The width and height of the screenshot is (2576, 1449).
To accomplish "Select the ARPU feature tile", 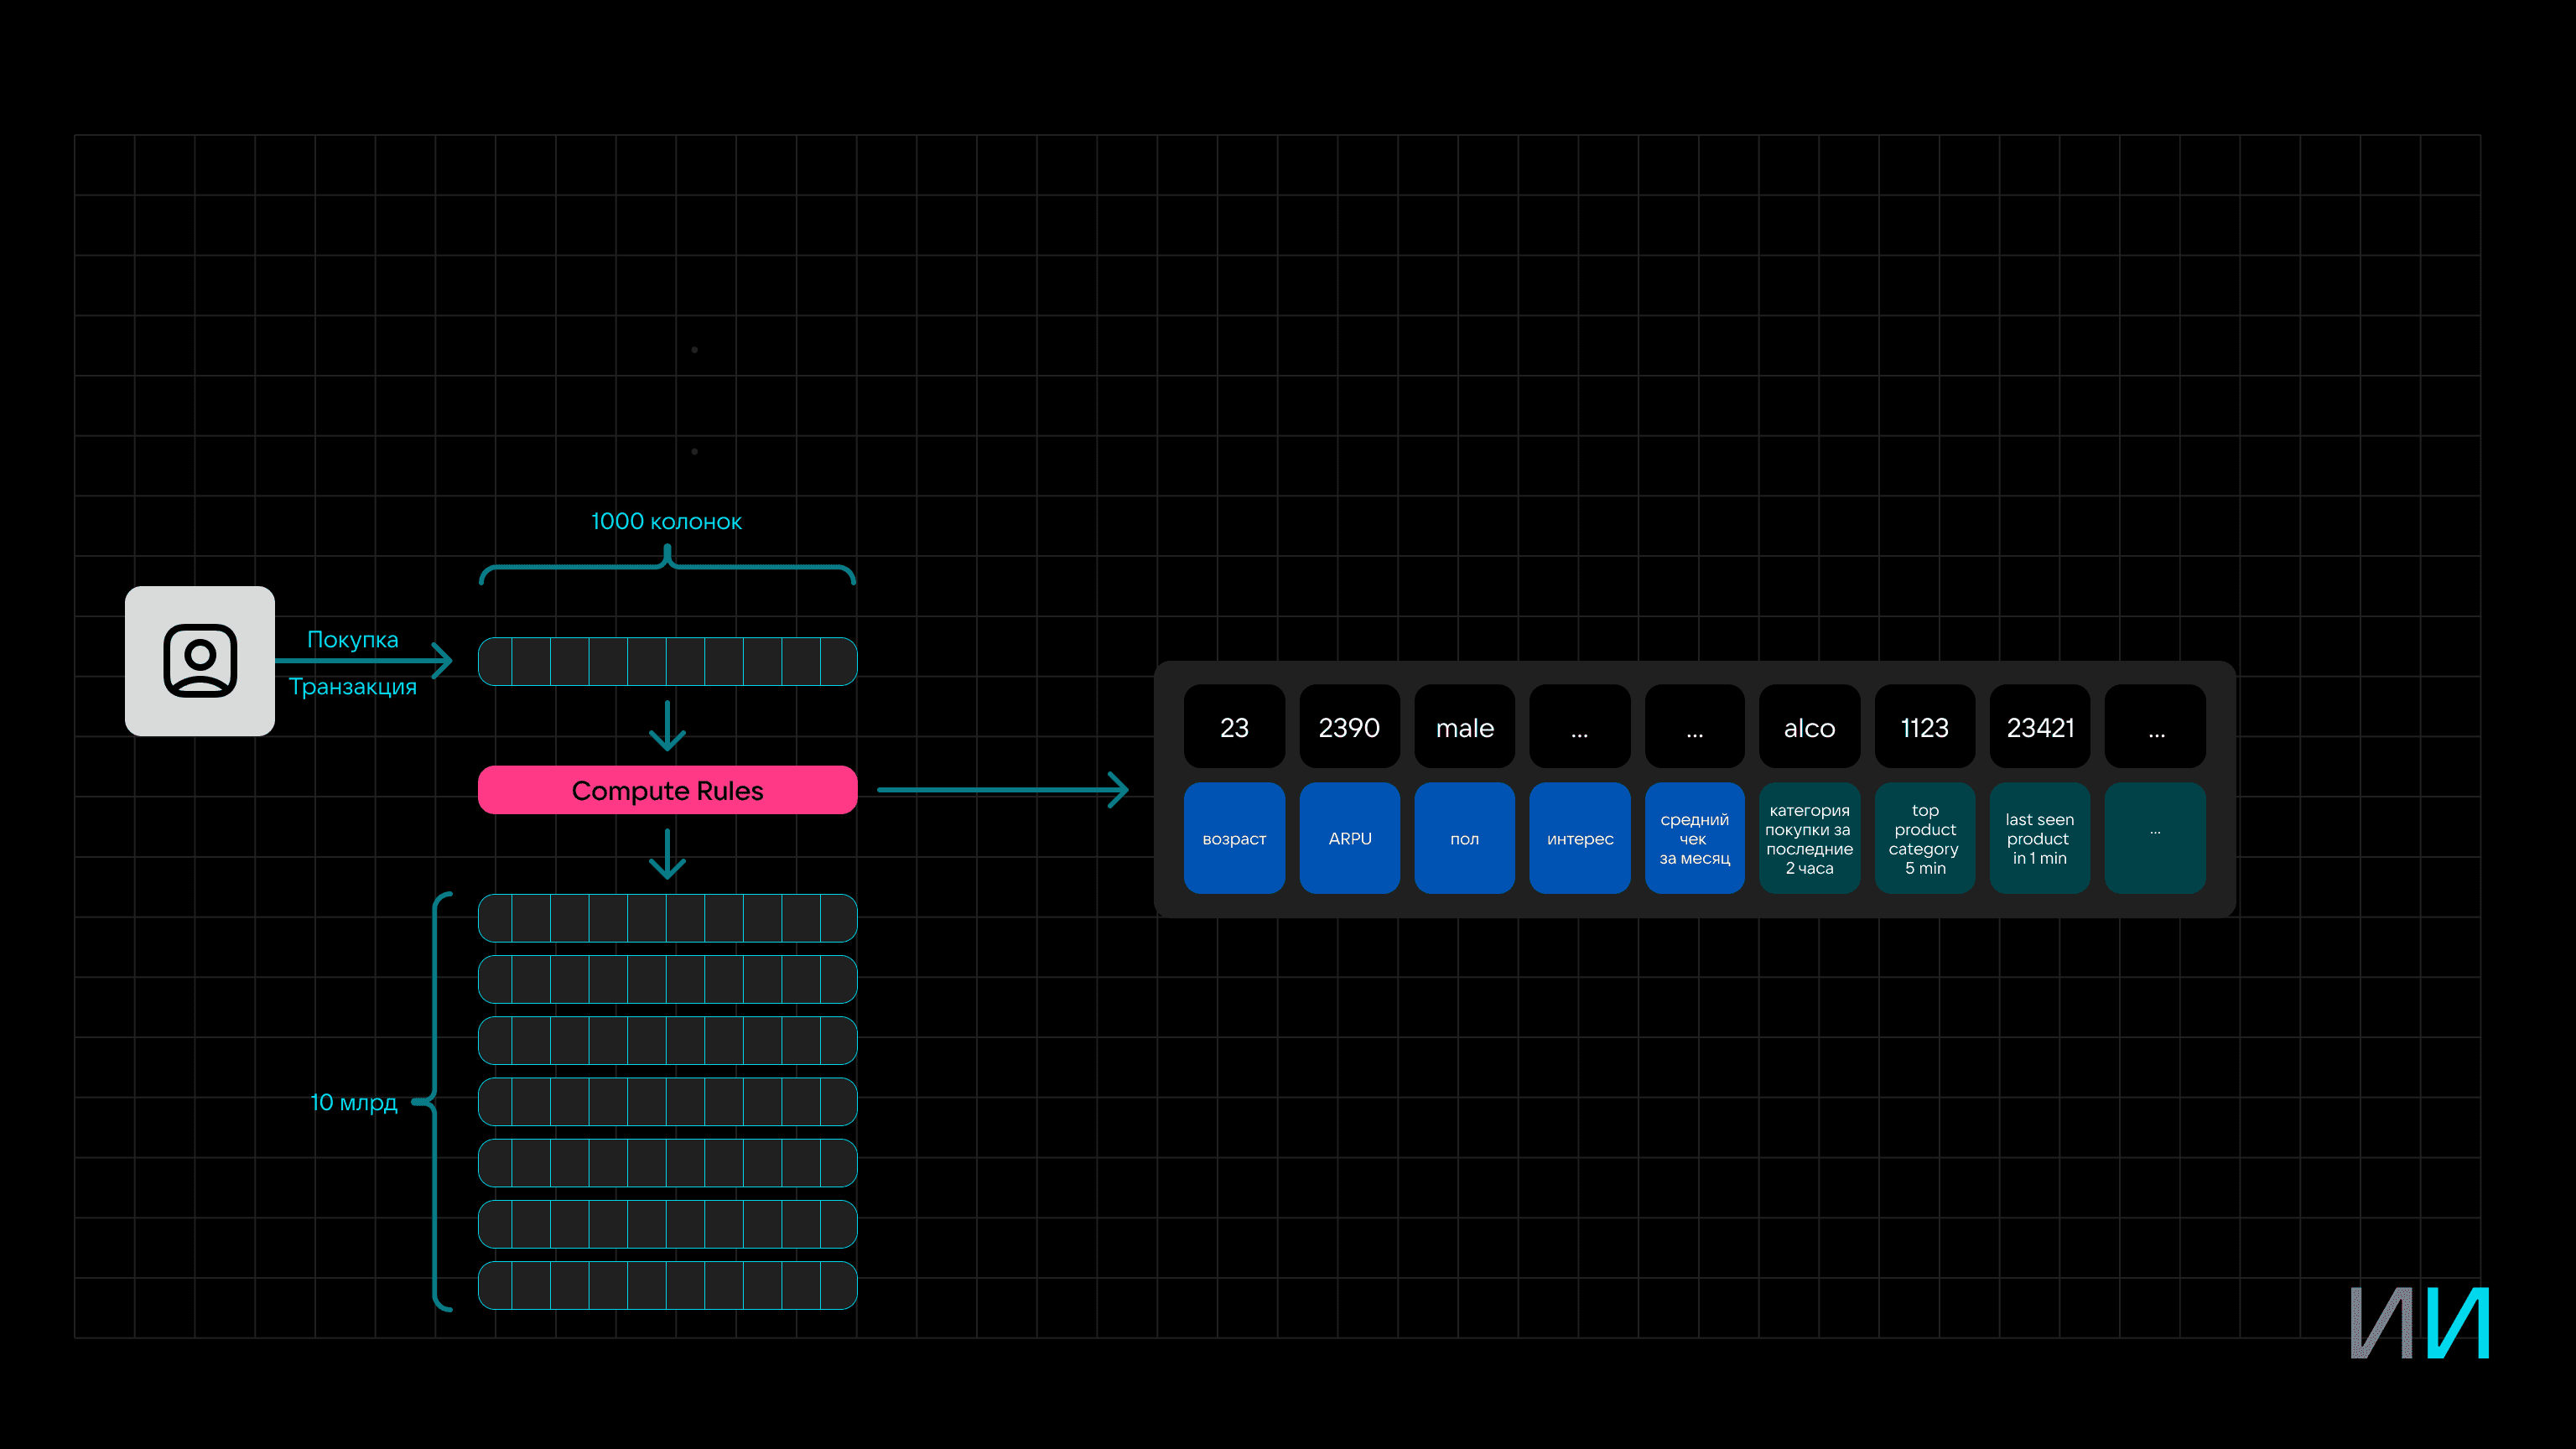I will 1349,838.
